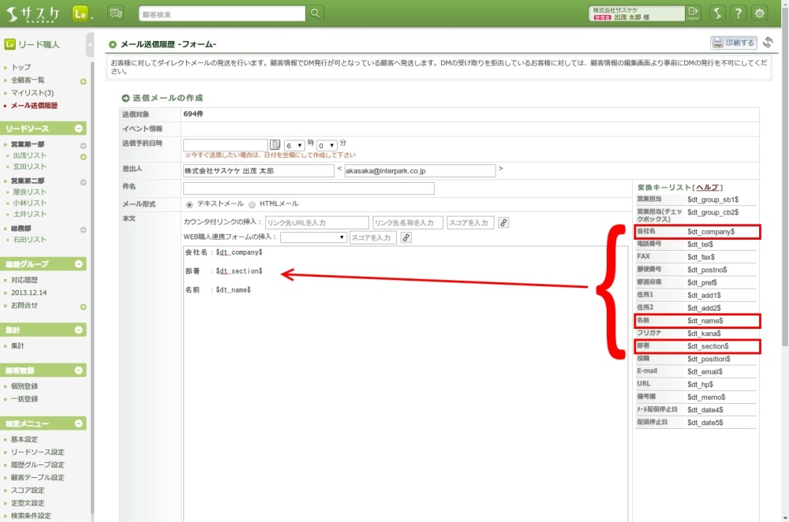Viewport: 789px width, 522px height.
Task: Open the message icon in top bar
Action: tap(116, 13)
